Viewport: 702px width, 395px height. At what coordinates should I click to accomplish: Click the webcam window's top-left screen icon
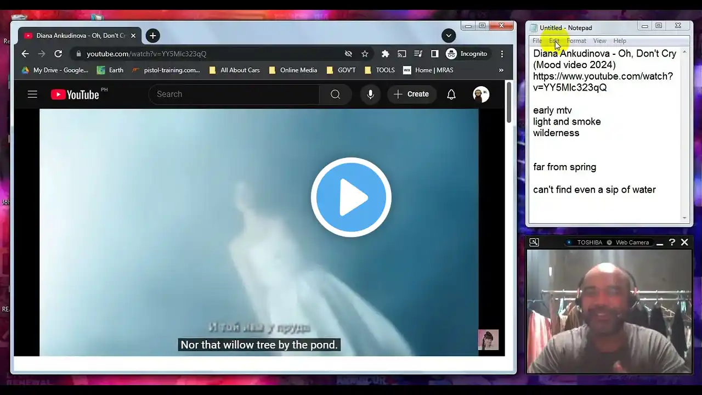point(534,242)
